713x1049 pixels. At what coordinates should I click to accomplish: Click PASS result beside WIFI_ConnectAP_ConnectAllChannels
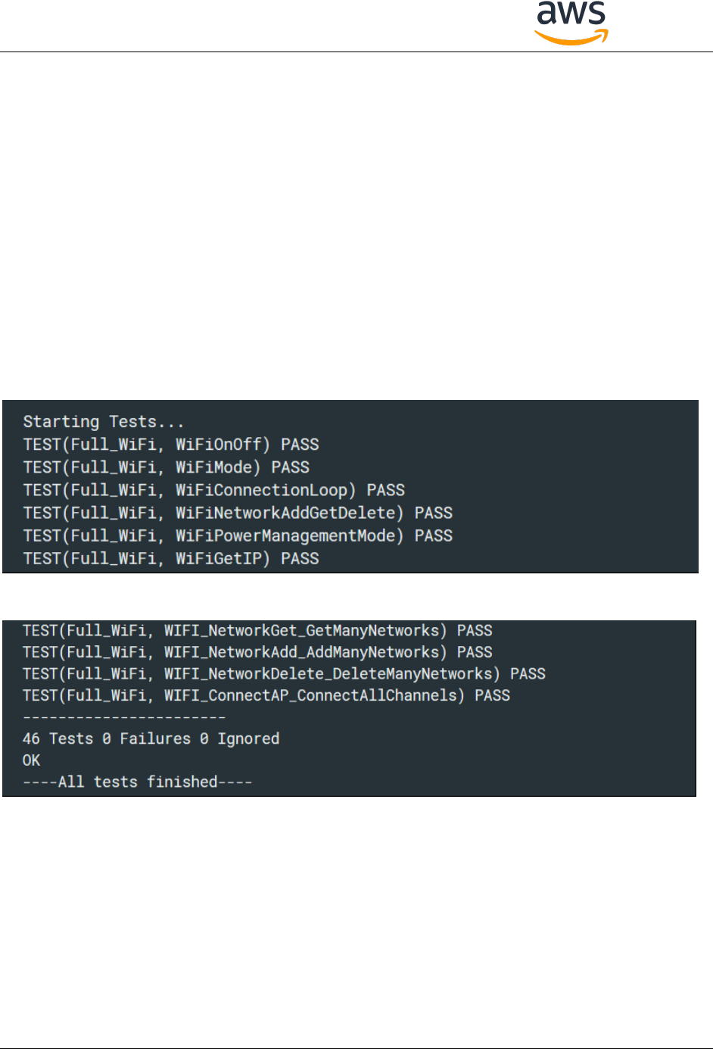492,695
